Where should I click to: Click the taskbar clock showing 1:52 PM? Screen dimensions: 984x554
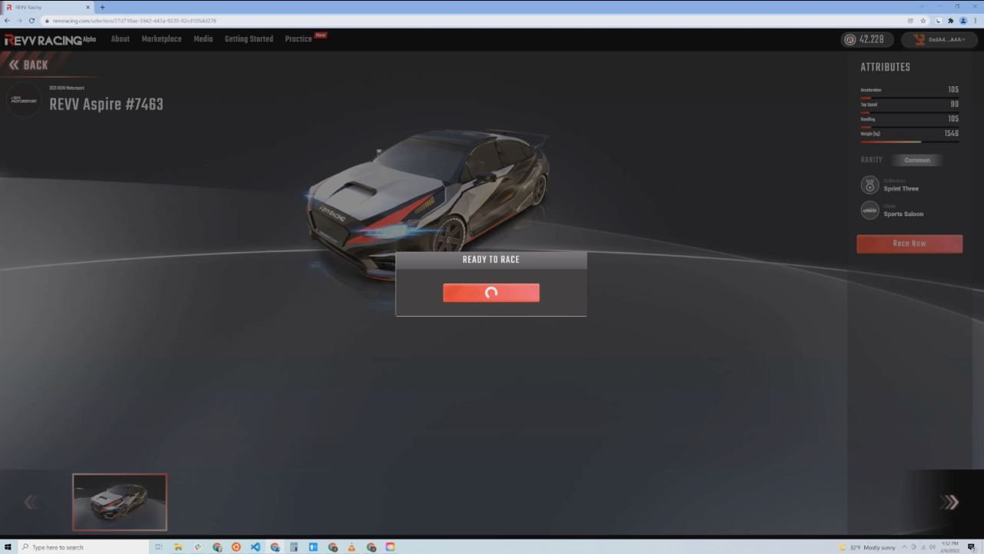(949, 547)
